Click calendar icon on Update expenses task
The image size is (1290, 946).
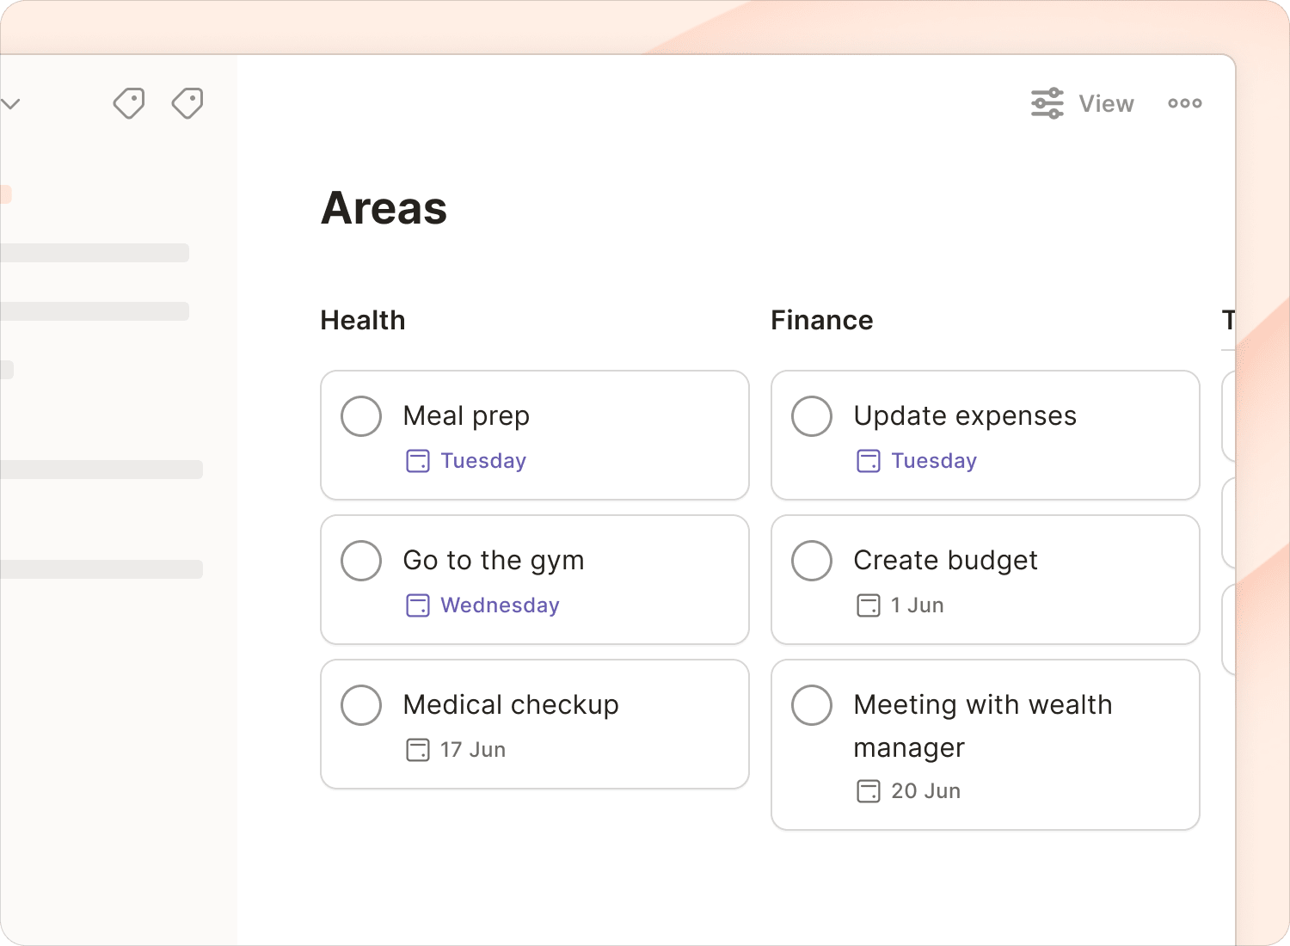click(869, 461)
